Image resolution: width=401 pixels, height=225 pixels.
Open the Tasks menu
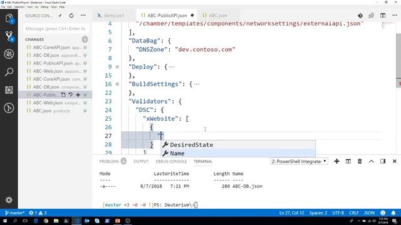coord(54,7)
